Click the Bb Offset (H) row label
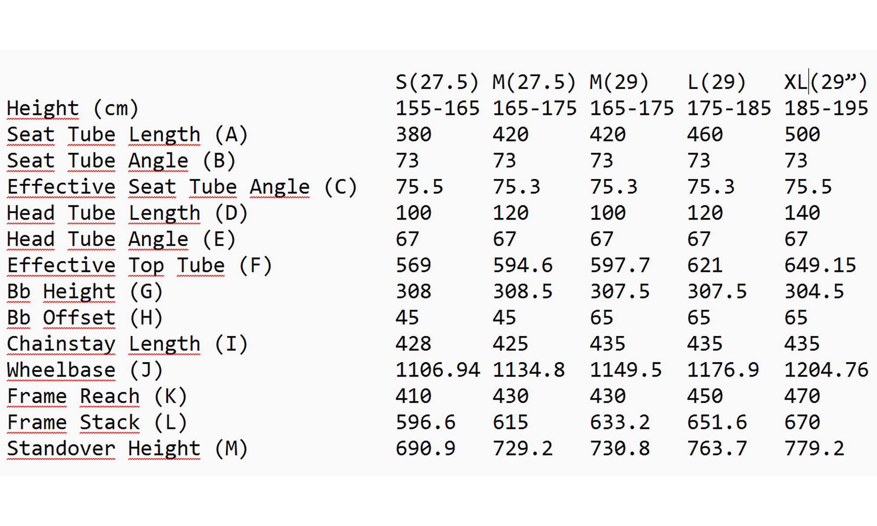The width and height of the screenshot is (877, 526). coord(85,318)
